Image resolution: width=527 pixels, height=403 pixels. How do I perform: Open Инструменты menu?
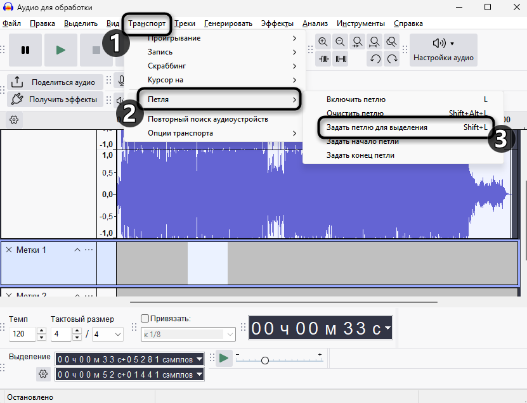[361, 23]
